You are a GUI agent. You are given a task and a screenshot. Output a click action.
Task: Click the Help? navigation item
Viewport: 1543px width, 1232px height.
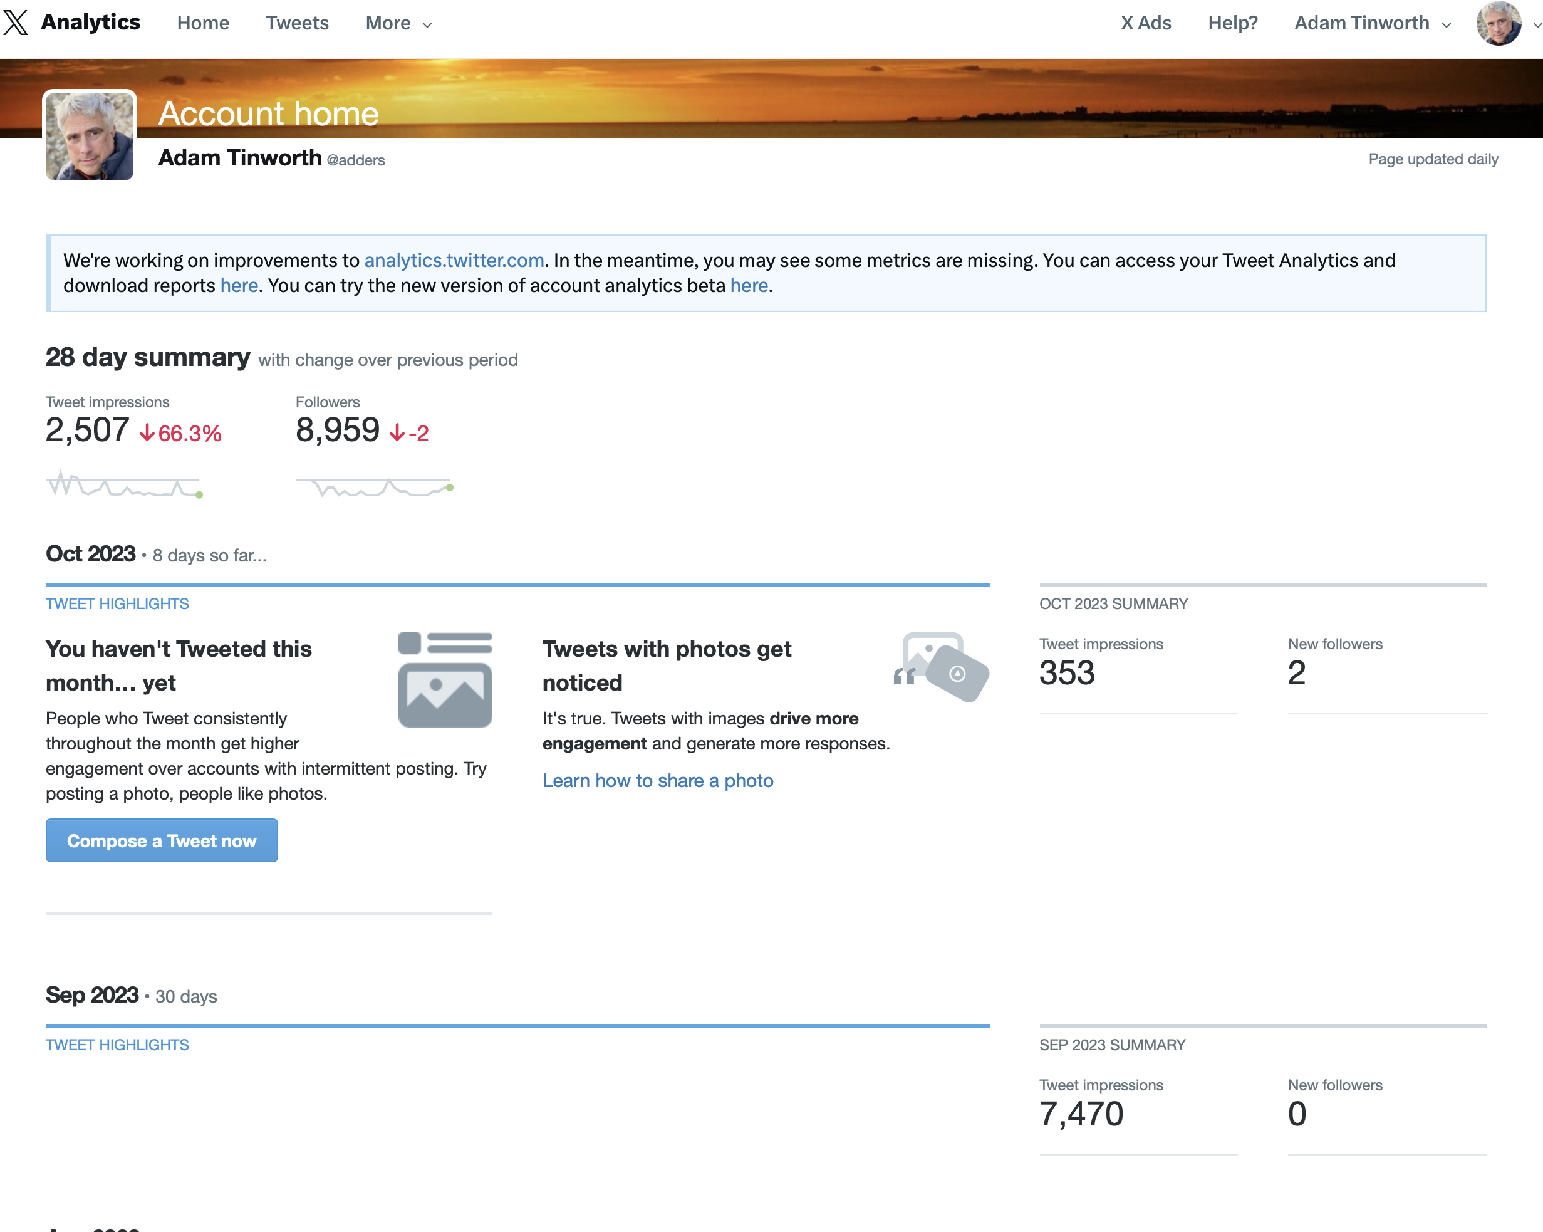1232,23
